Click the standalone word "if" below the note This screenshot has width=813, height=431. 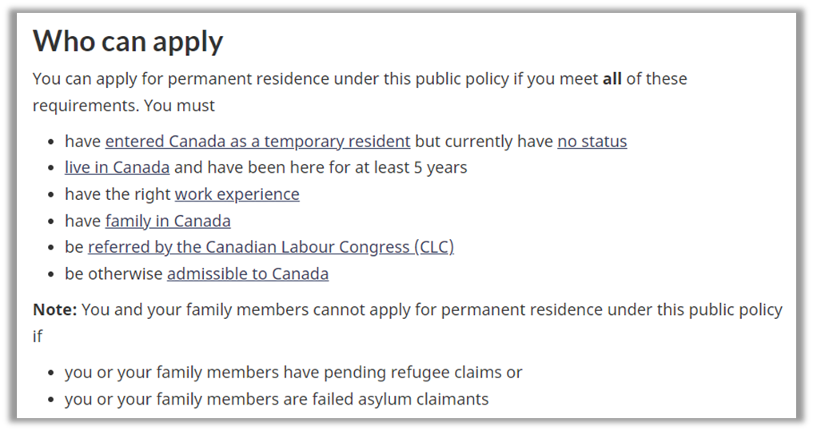38,336
